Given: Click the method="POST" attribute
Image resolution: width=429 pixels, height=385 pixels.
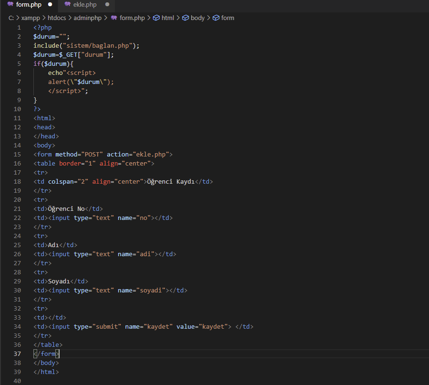Looking at the screenshot, I should [79, 155].
